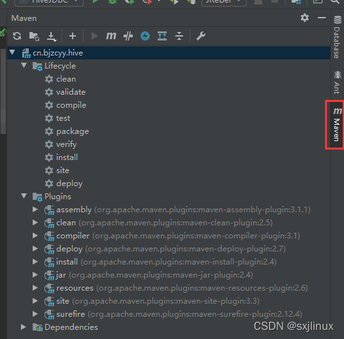
Task: Click the Plugins label
Action: coord(58,197)
